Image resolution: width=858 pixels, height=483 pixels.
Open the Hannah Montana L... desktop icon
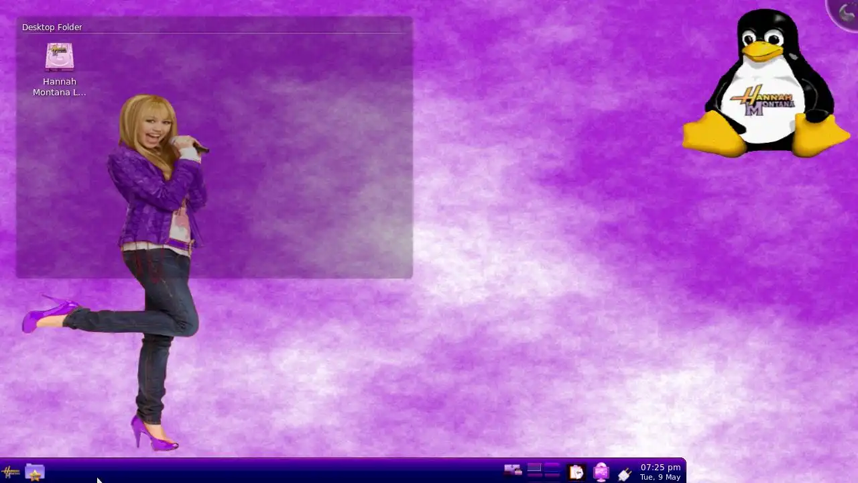[x=59, y=70]
